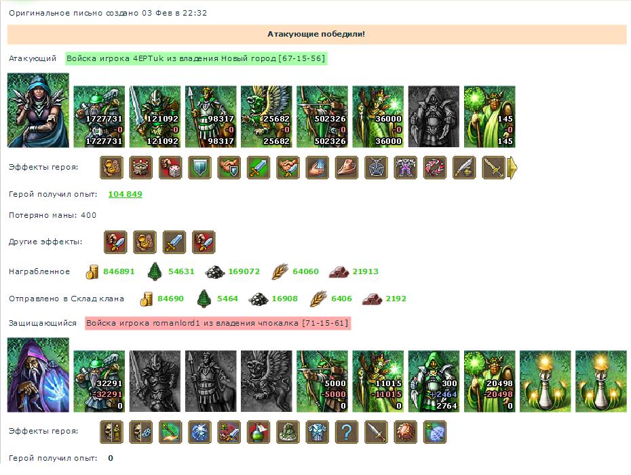This screenshot has width=631, height=475.
Task: Select the dice effect icon in attacker hero effects
Action: point(170,168)
